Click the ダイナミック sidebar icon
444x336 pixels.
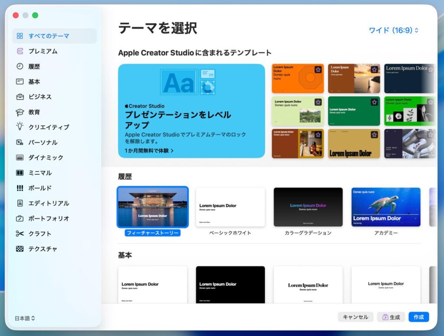(x=20, y=157)
